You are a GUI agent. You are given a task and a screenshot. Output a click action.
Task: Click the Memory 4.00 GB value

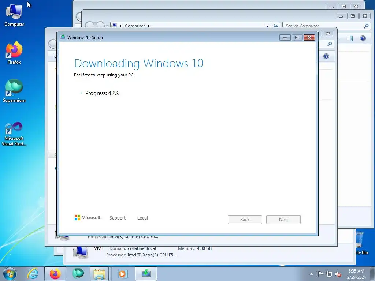coord(204,248)
